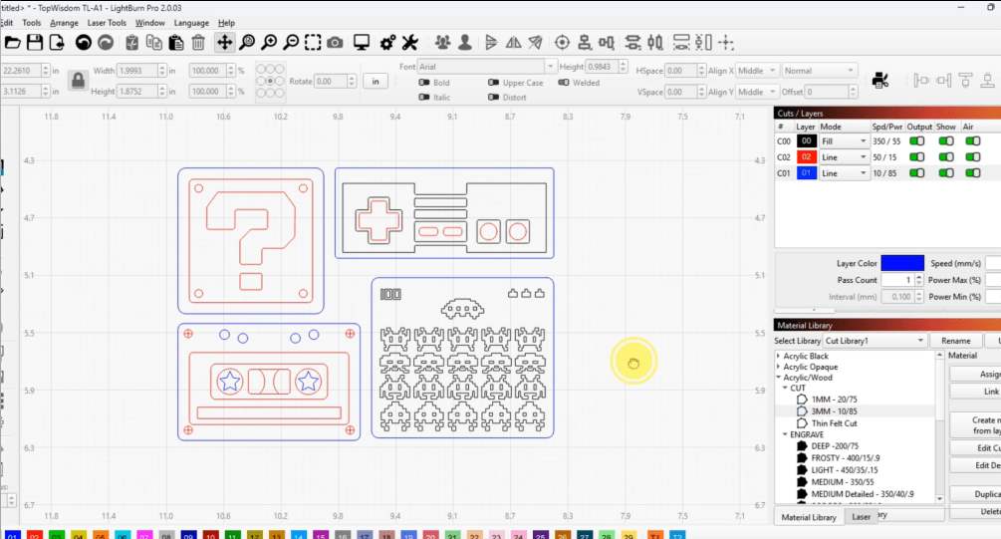Viewport: 1001px width, 539px height.
Task: Select the Zoom In magnifier tool
Action: [x=269, y=42]
